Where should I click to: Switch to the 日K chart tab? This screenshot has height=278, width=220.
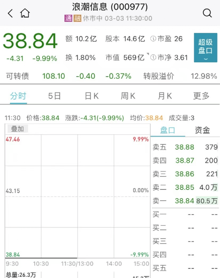(x=92, y=96)
